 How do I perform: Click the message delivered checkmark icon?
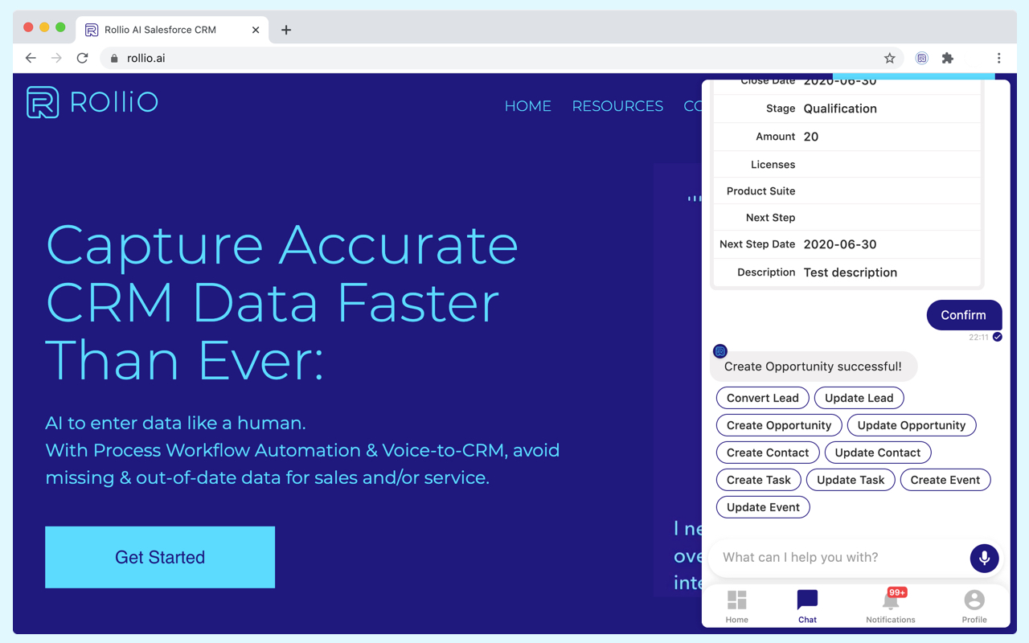click(x=997, y=337)
